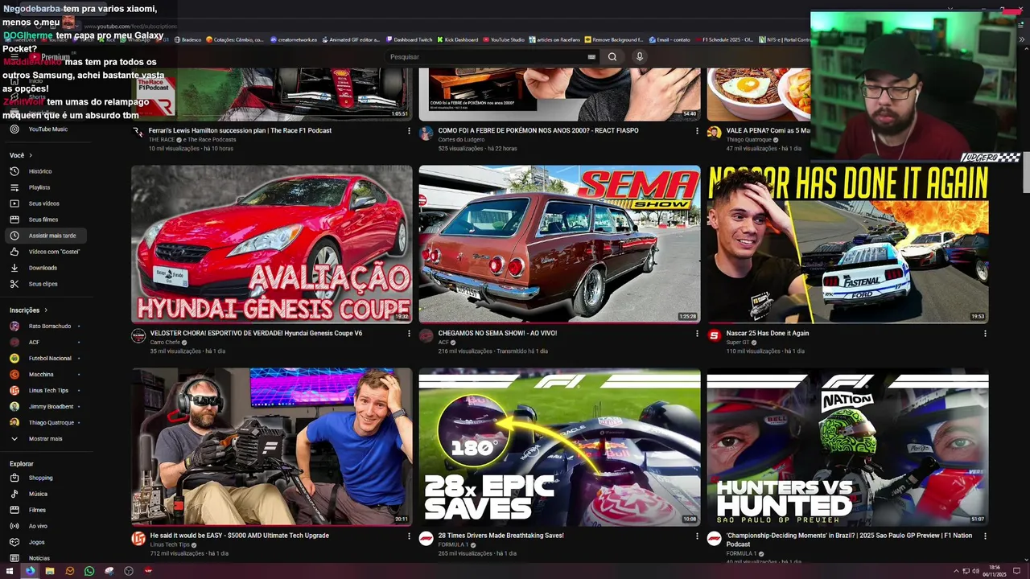Open CHEGAMOS NO SEMA SHOW title link

pyautogui.click(x=497, y=334)
